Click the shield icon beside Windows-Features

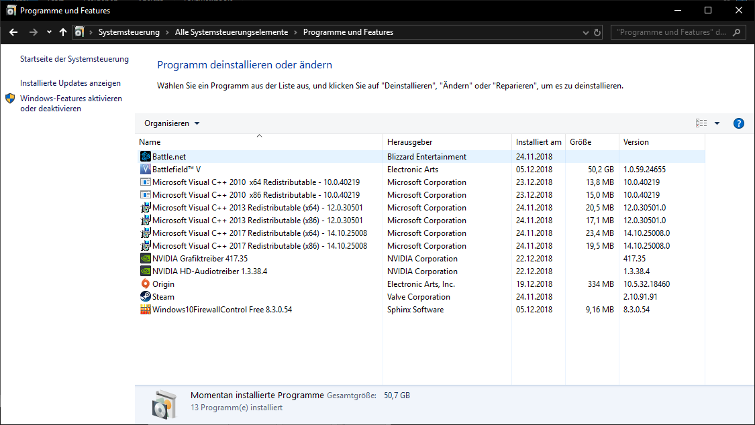coord(10,99)
